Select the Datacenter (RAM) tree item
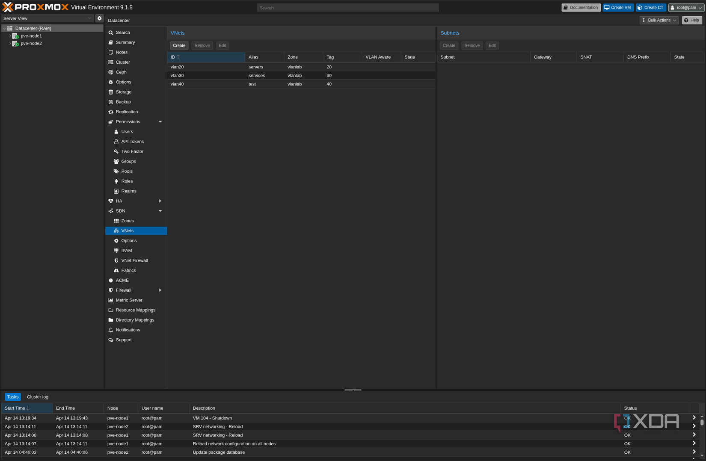 click(52, 28)
